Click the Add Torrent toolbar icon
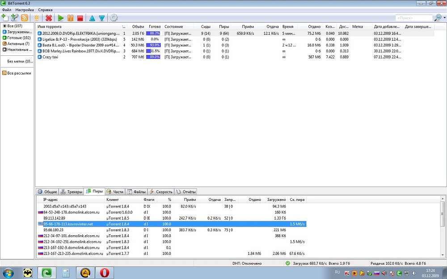Screen dimensions: 447x279 (5, 18)
